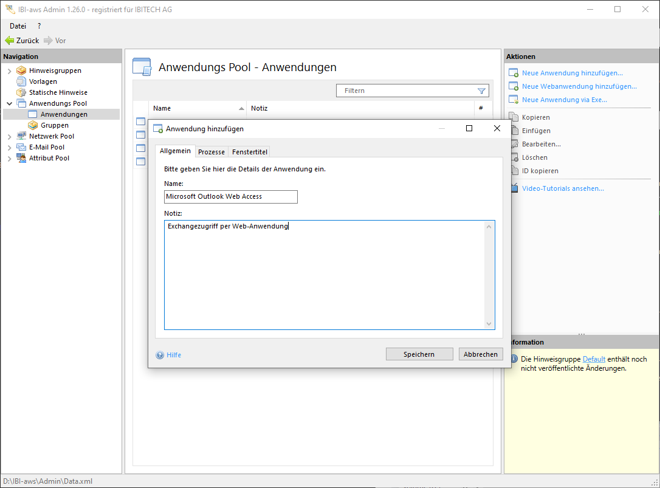Click the filter funnel icon

tap(481, 91)
